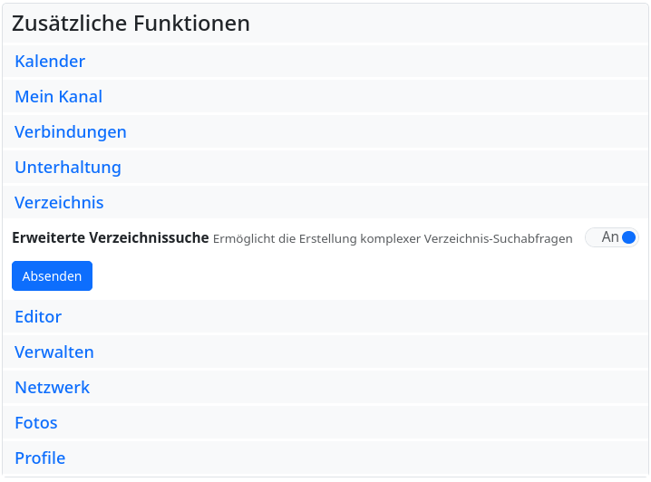This screenshot has height=482, width=651.
Task: Open the Verwalten feature group
Action: [54, 352]
